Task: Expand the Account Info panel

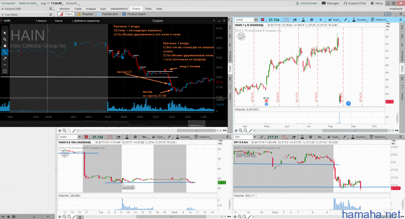Action: (13, 8)
